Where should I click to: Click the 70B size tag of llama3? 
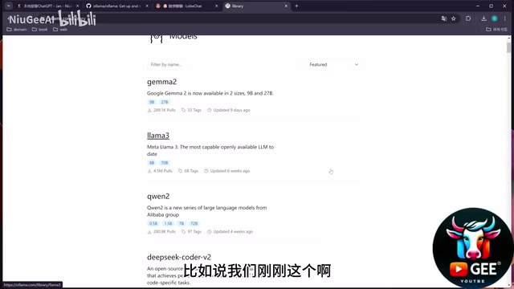click(164, 162)
